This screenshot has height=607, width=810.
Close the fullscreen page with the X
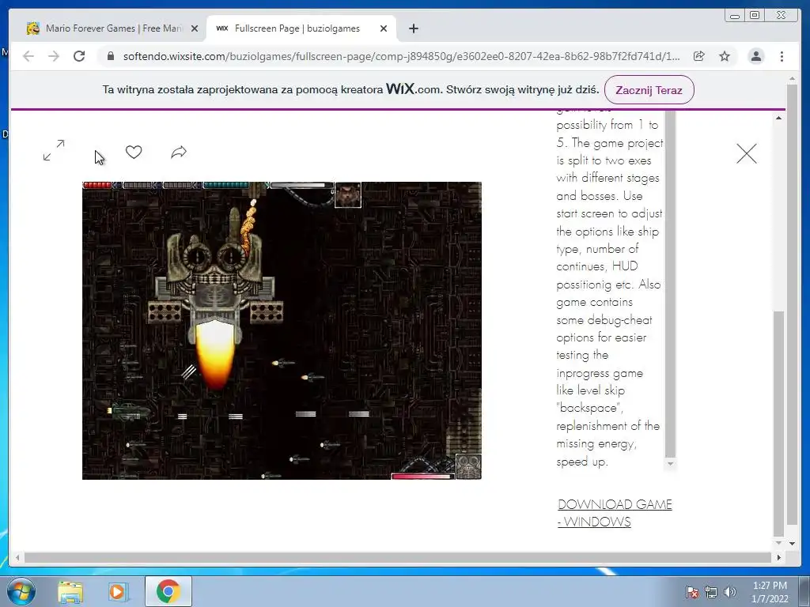(x=747, y=154)
